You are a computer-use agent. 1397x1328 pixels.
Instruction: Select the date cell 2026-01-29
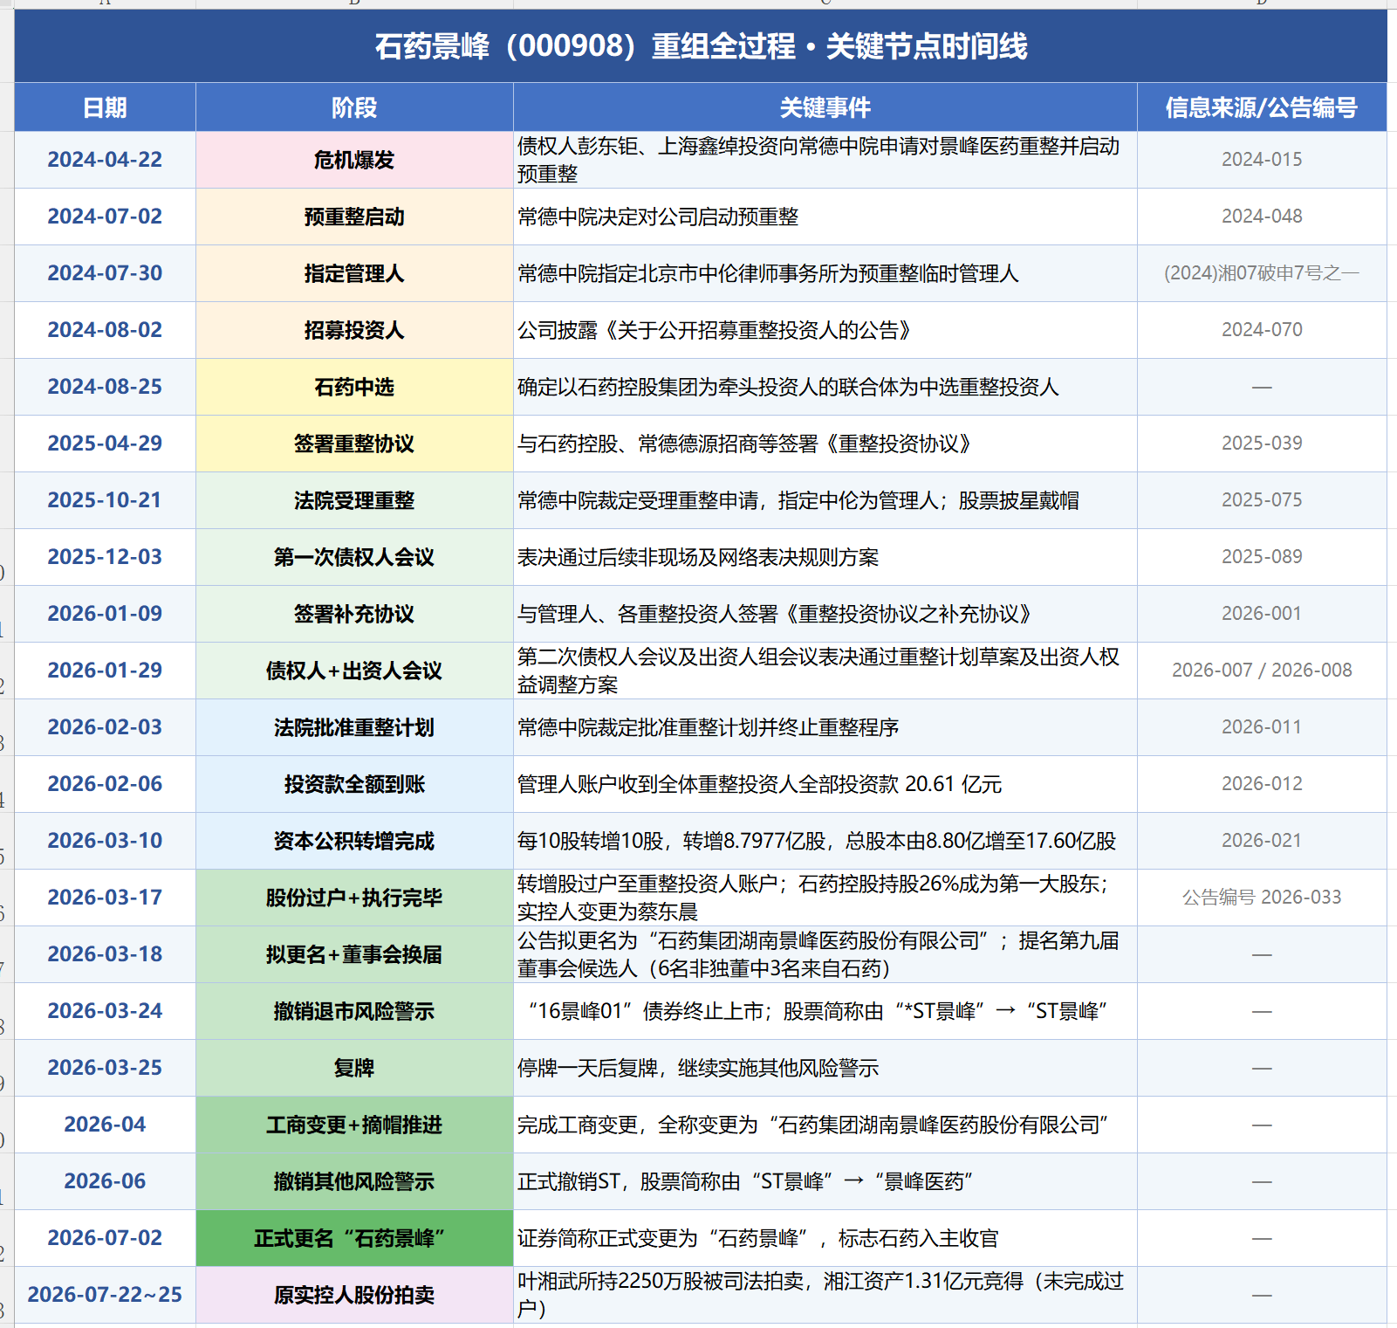(105, 671)
